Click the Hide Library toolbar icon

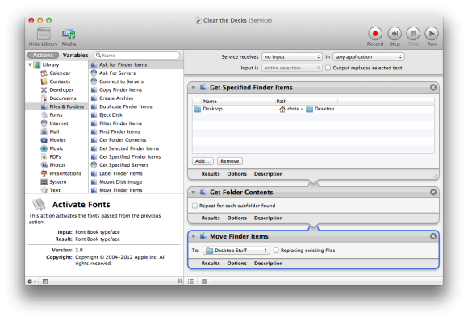pyautogui.click(x=44, y=34)
